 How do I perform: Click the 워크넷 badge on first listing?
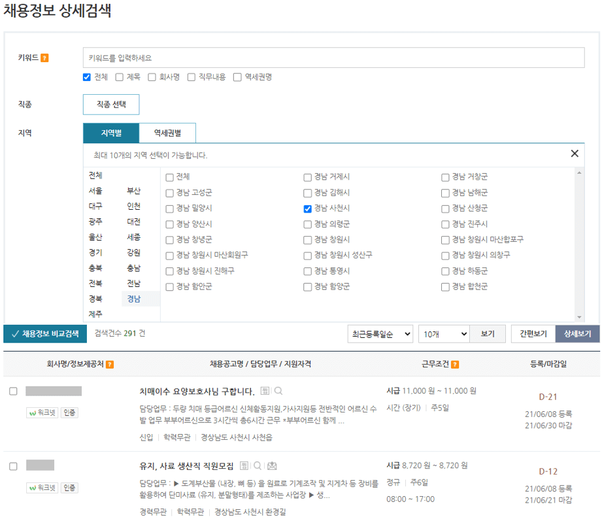pyautogui.click(x=43, y=412)
